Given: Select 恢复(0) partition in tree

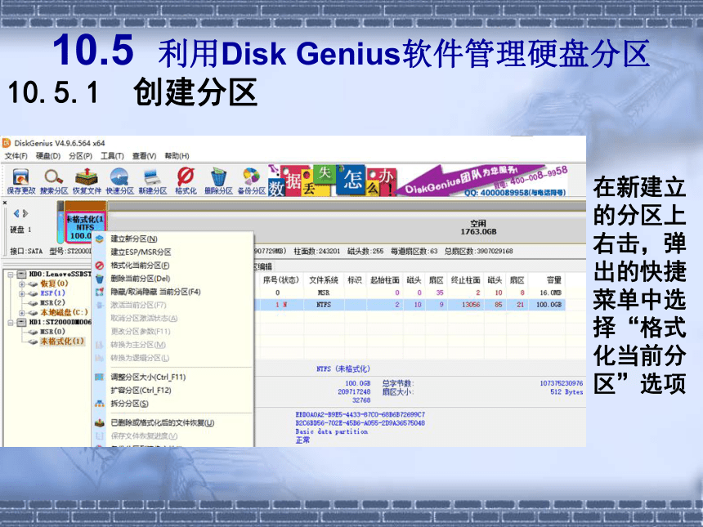Looking at the screenshot, I should (54, 284).
